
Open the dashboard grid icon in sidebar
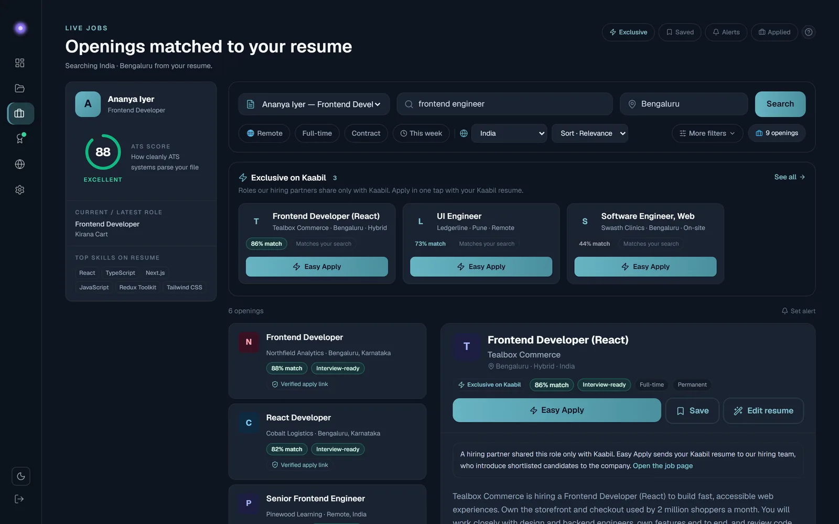(x=20, y=63)
